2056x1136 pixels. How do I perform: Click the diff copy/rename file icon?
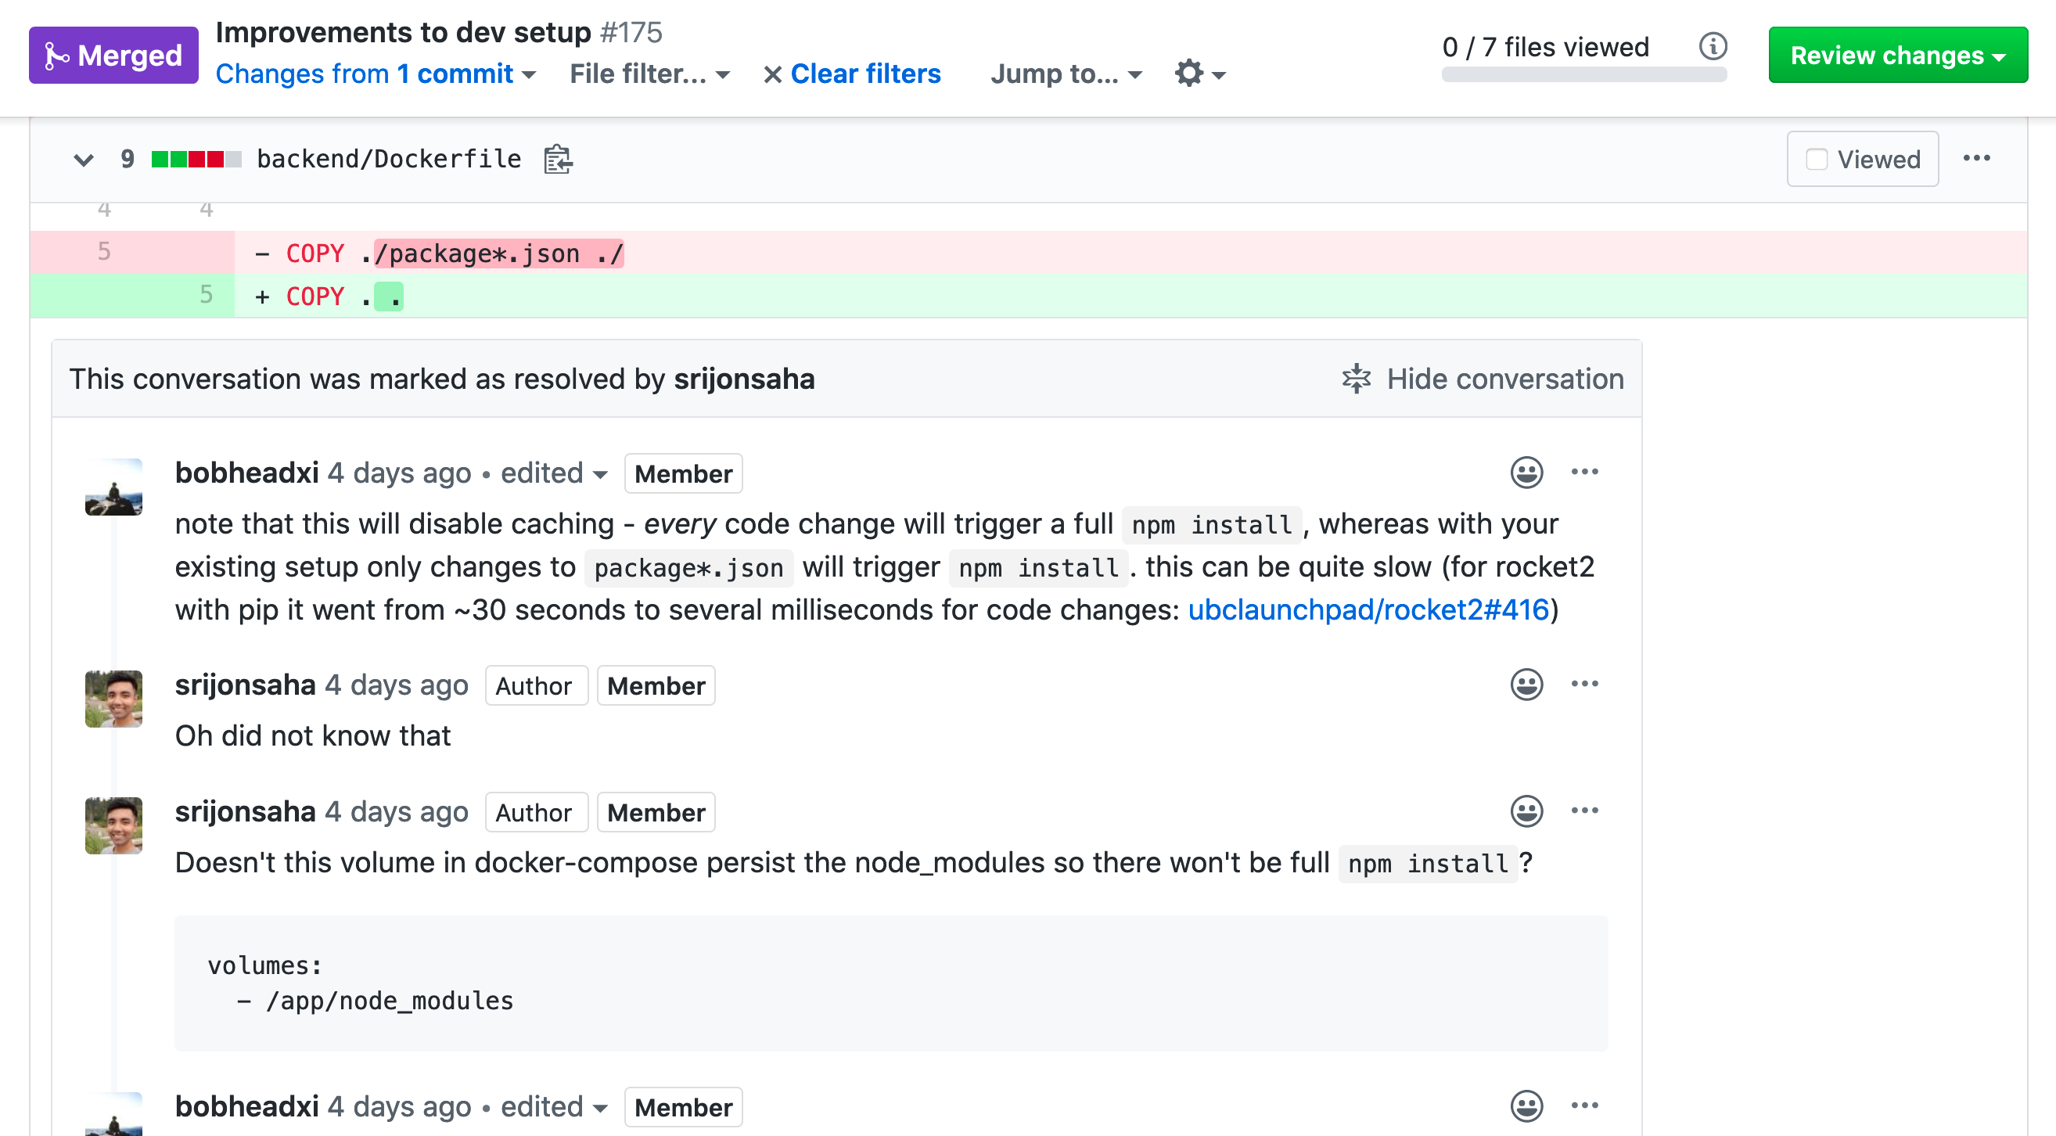pyautogui.click(x=558, y=160)
